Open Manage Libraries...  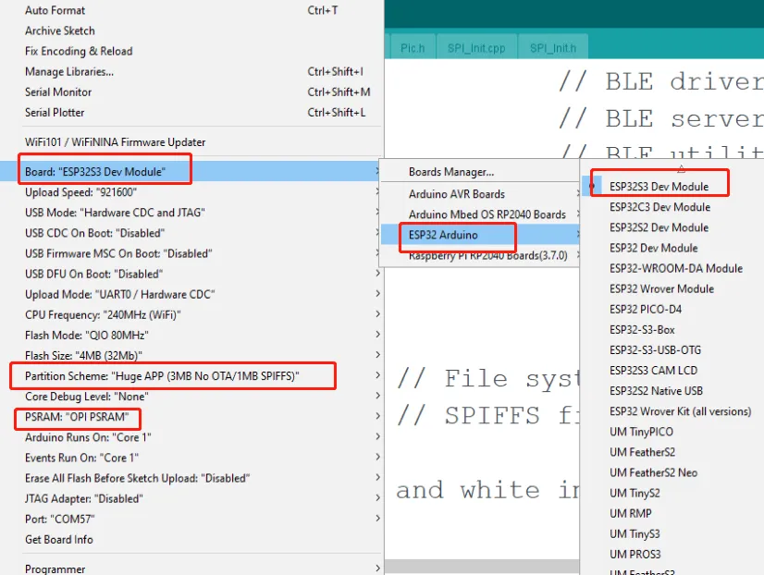point(69,71)
